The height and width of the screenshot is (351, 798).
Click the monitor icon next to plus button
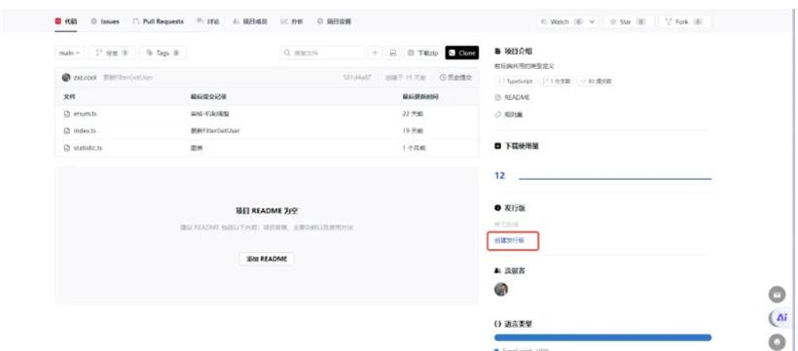coord(393,53)
